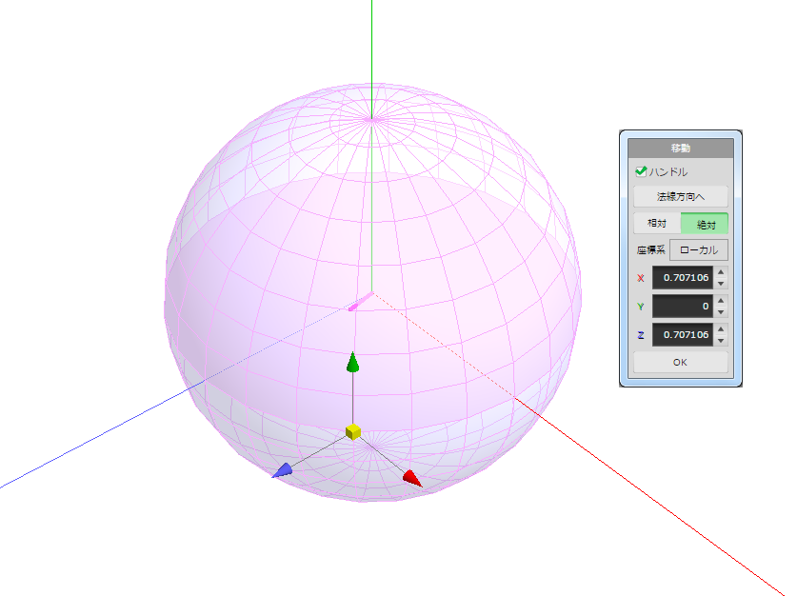This screenshot has width=797, height=596.
Task: Click the 法線方向へ button
Action: pos(680,197)
